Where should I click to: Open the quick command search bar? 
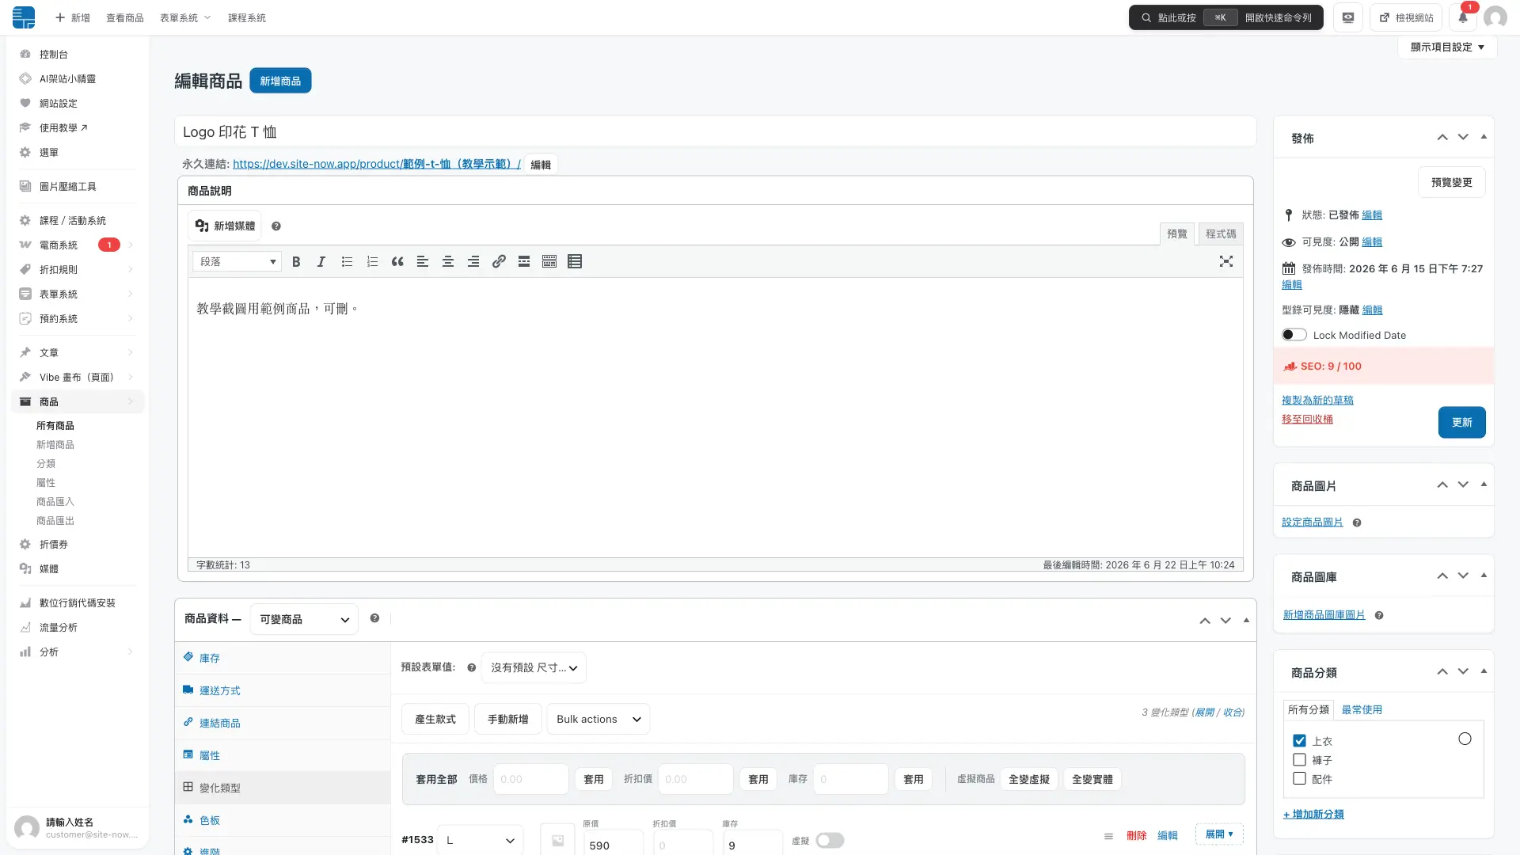(1225, 17)
